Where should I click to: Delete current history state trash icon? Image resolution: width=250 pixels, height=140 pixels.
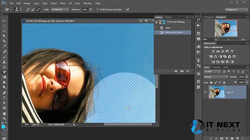pyautogui.click(x=187, y=71)
